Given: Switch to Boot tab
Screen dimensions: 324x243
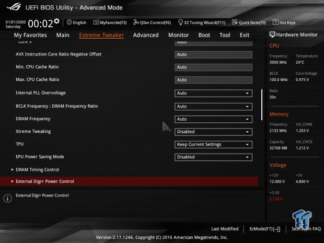Looking at the screenshot, I should coord(204,35).
